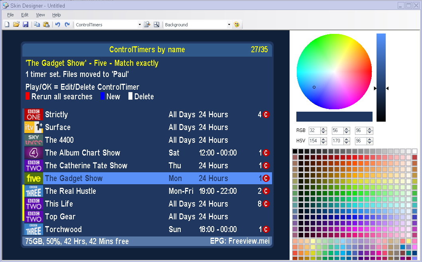Click red C badge on This Life row
Image resolution: width=422 pixels, height=262 pixels.
[266, 204]
